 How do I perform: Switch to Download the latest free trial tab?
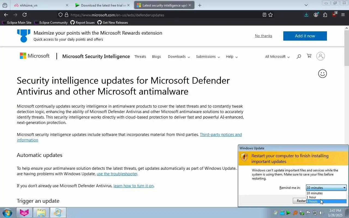pos(103,5)
